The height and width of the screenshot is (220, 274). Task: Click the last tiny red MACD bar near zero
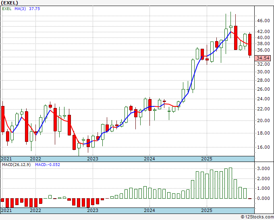coord(250,199)
